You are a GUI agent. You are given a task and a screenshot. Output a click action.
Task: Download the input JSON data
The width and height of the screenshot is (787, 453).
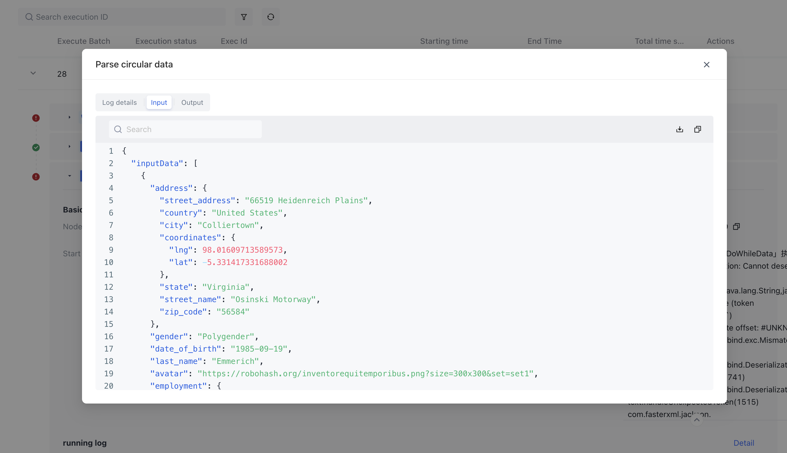[x=679, y=129]
